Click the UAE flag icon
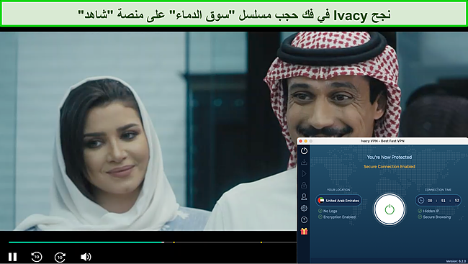The width and height of the screenshot is (468, 264). pos(321,201)
